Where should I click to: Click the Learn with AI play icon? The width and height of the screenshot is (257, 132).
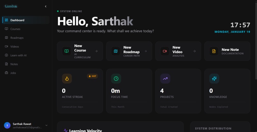6,55
